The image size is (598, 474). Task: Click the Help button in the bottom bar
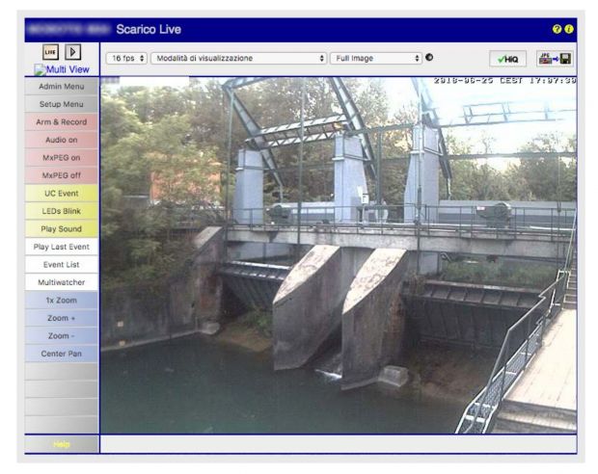click(x=62, y=444)
